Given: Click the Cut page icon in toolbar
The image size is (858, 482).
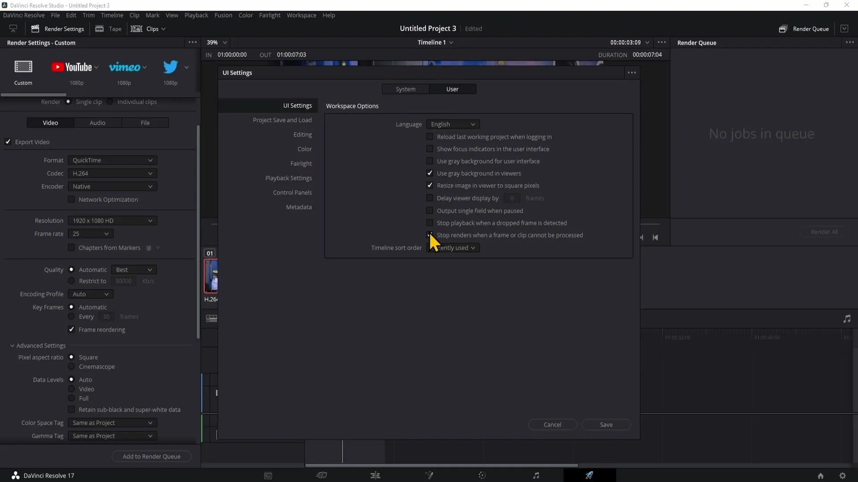Looking at the screenshot, I should [x=321, y=475].
